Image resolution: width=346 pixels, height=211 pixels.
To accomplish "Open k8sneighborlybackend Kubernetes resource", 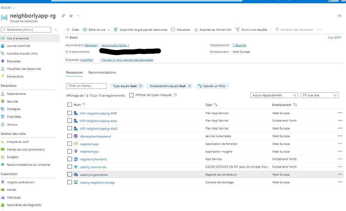I will [x=95, y=136].
